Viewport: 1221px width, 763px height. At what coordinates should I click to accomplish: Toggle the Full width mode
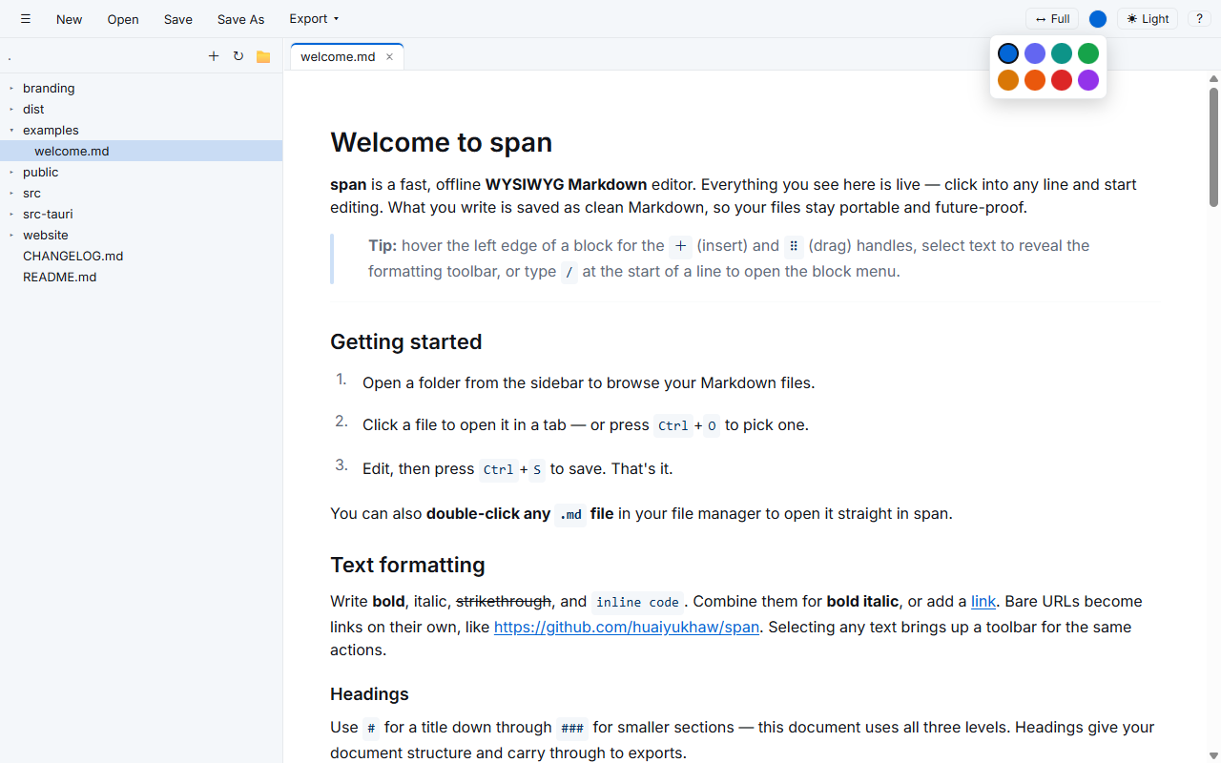(1052, 19)
